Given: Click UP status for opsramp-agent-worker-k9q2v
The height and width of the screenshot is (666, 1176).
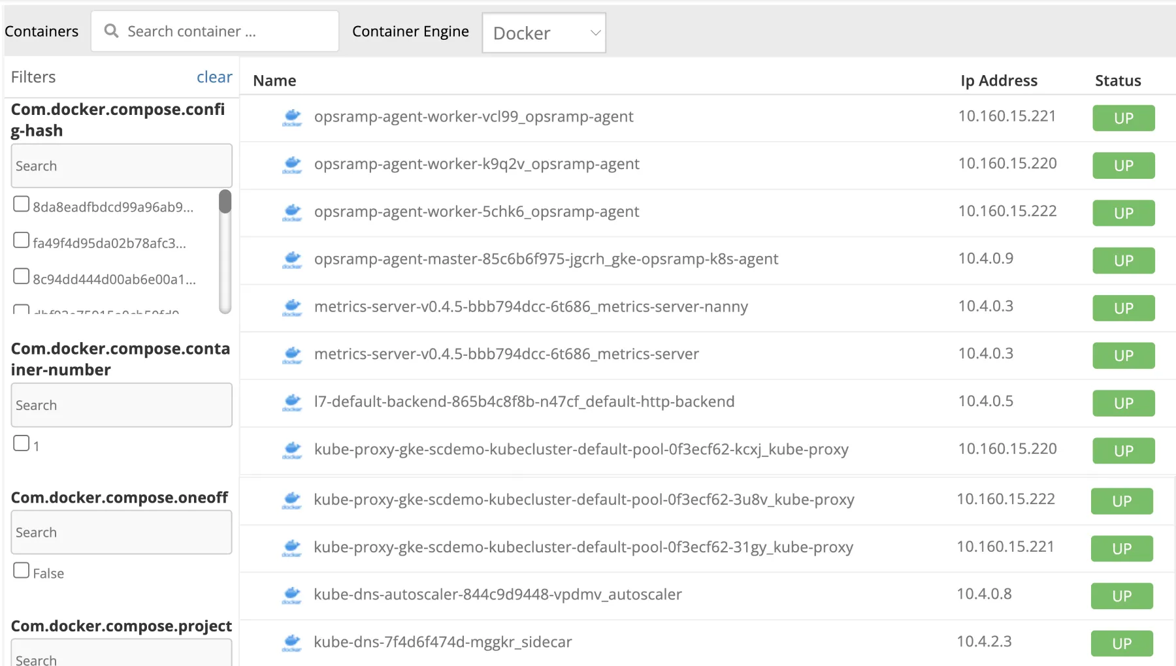Looking at the screenshot, I should (1124, 166).
